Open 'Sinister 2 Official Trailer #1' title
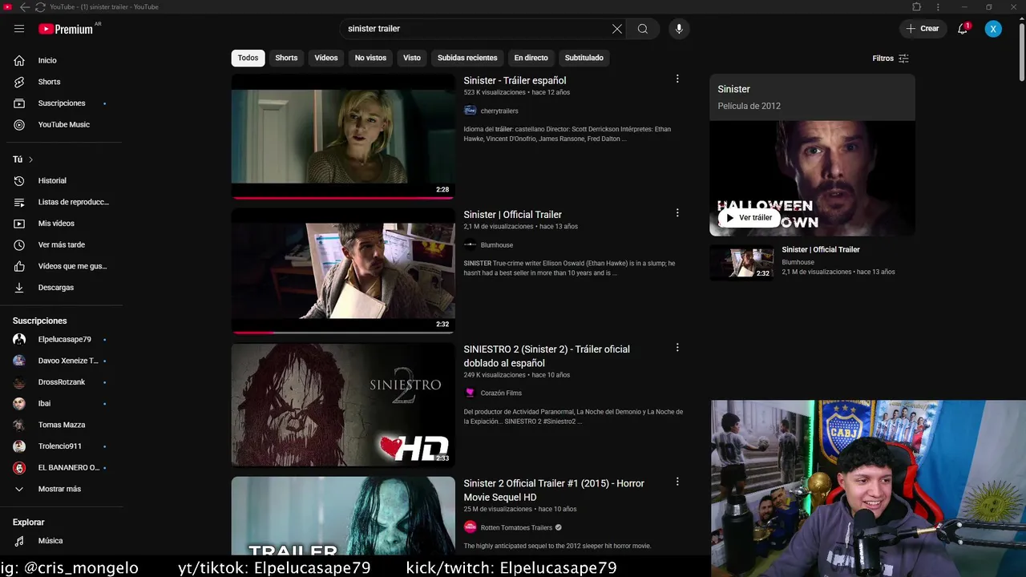 (554, 490)
